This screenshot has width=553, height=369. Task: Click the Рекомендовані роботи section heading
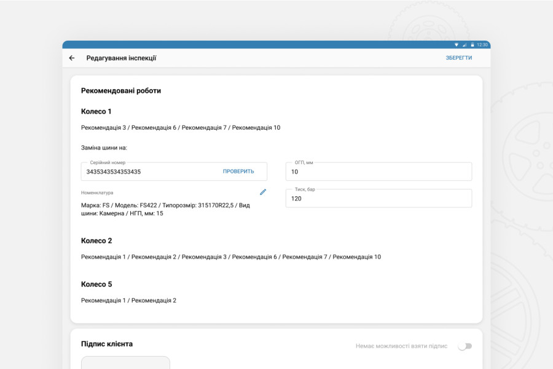point(121,90)
